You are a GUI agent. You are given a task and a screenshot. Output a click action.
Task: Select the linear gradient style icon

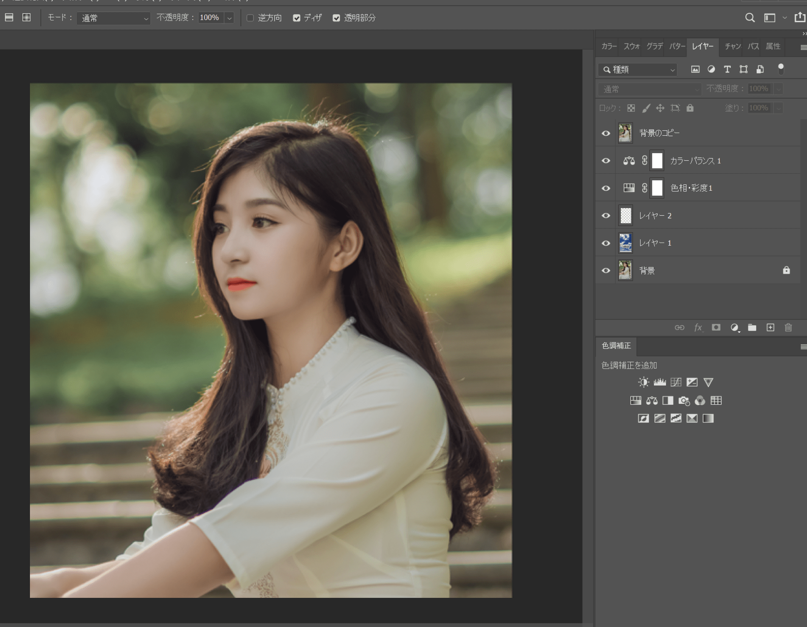(9, 17)
